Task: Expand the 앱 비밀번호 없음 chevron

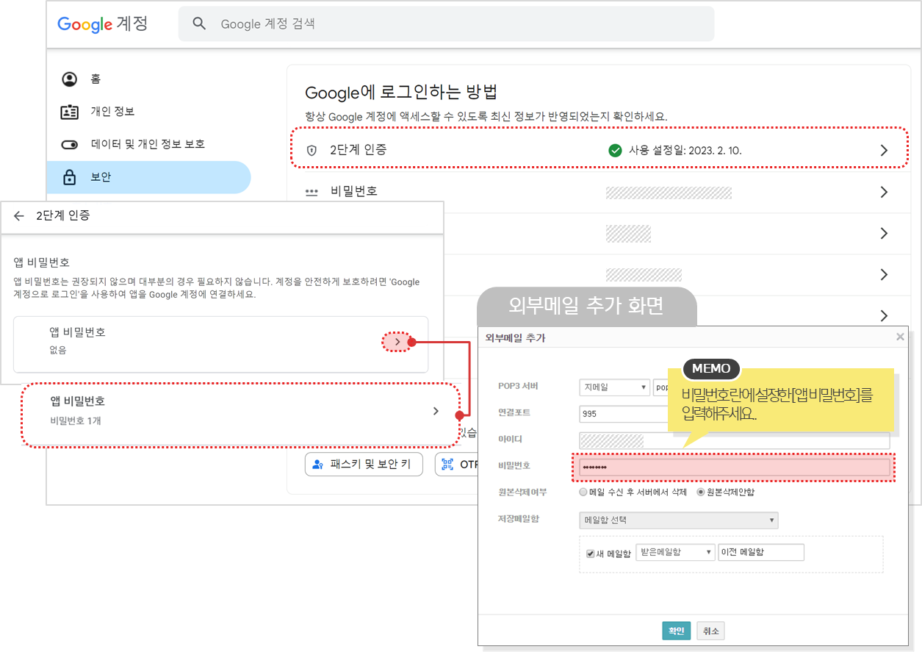Action: [x=397, y=342]
